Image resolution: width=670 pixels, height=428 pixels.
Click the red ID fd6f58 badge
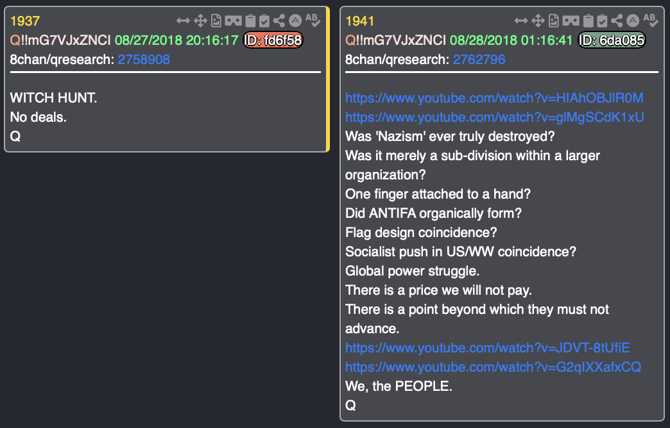[273, 40]
